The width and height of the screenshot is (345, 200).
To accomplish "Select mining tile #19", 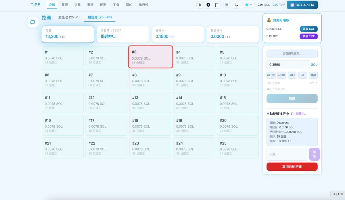I will coord(194,125).
